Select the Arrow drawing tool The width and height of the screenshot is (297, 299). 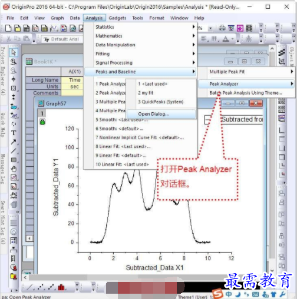(14, 142)
